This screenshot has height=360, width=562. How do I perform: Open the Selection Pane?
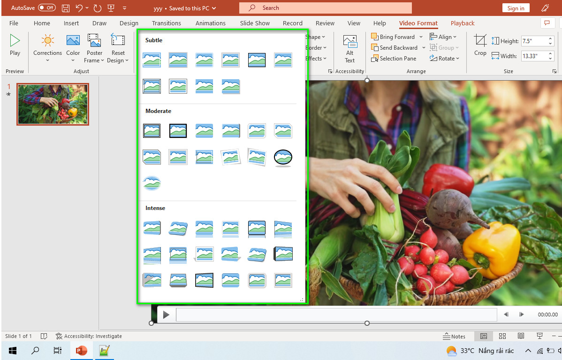coord(394,59)
